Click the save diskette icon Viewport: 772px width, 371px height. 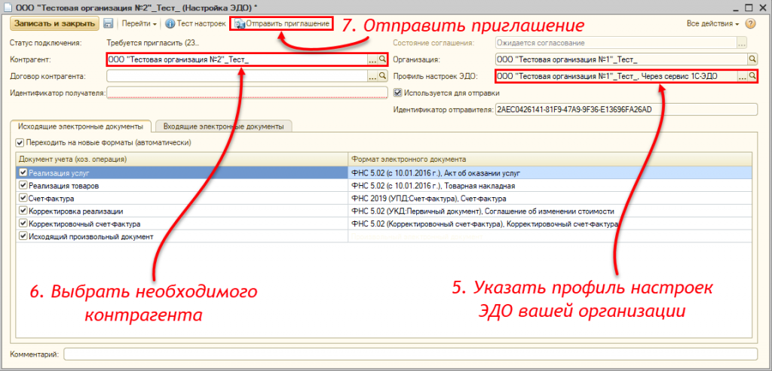tap(109, 23)
